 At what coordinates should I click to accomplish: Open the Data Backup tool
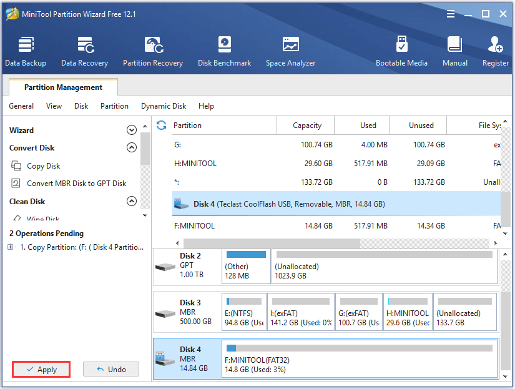[x=26, y=52]
